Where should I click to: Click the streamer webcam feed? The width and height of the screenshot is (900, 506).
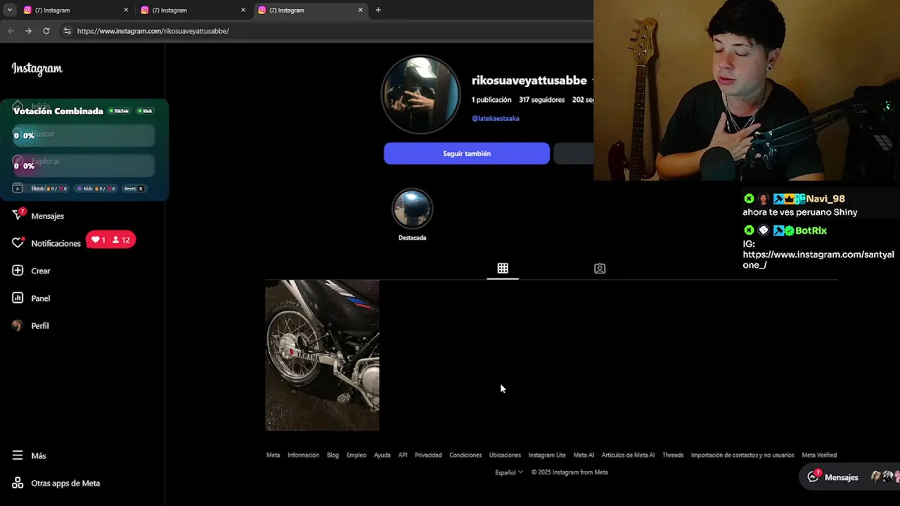(x=747, y=90)
